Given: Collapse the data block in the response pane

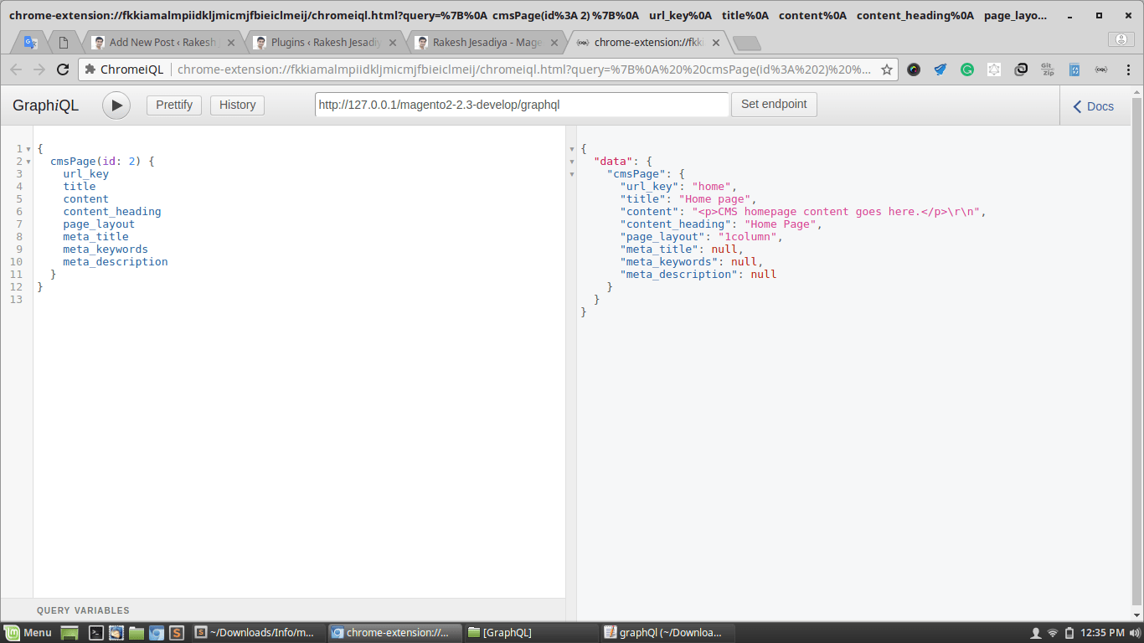Looking at the screenshot, I should click(572, 162).
